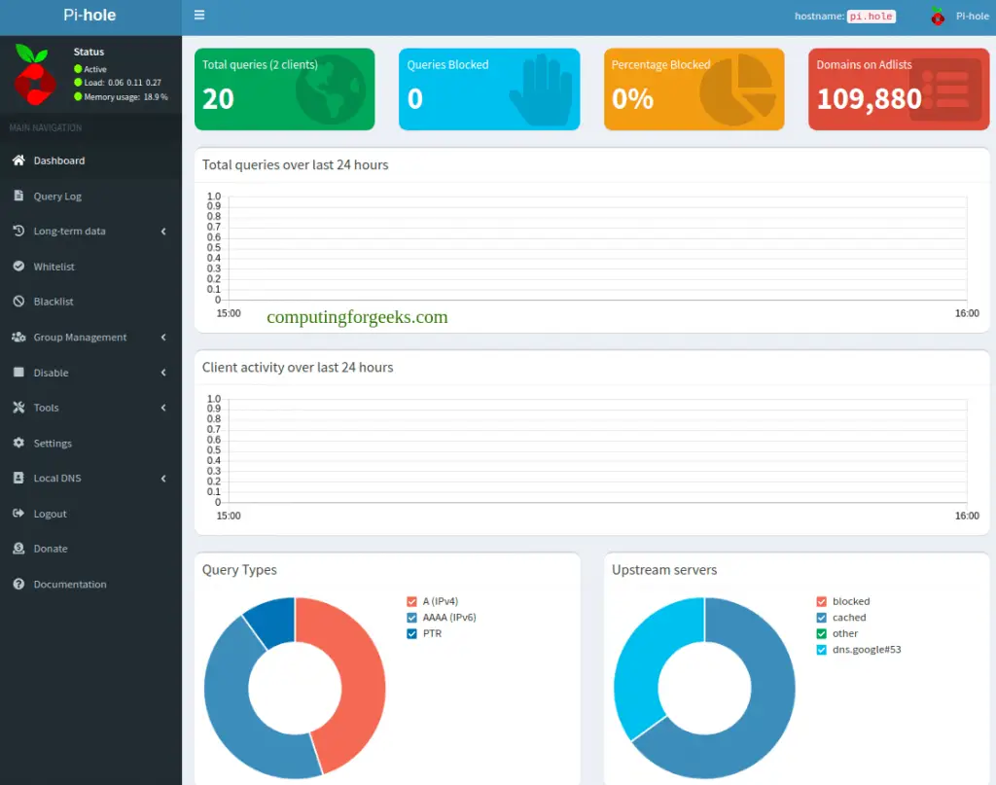Click the Total queries over last 24 hours heading
The width and height of the screenshot is (996, 785).
(296, 165)
